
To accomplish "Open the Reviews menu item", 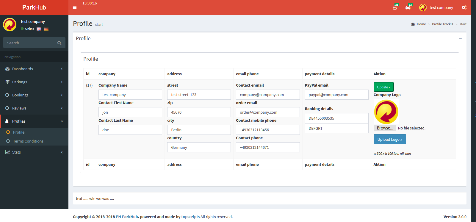I will point(34,108).
